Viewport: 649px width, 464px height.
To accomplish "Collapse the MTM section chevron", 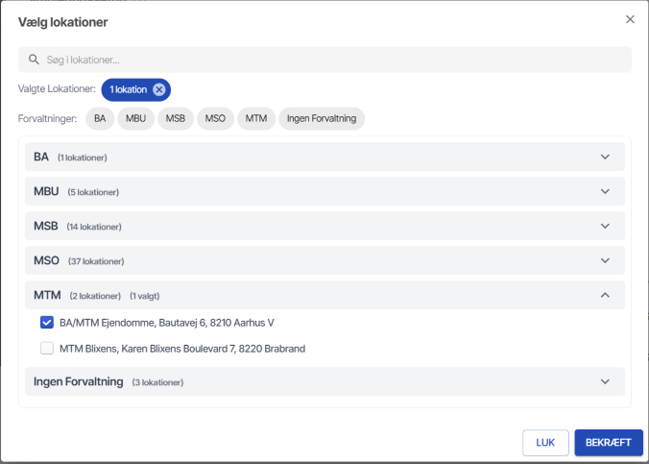I will [x=605, y=295].
